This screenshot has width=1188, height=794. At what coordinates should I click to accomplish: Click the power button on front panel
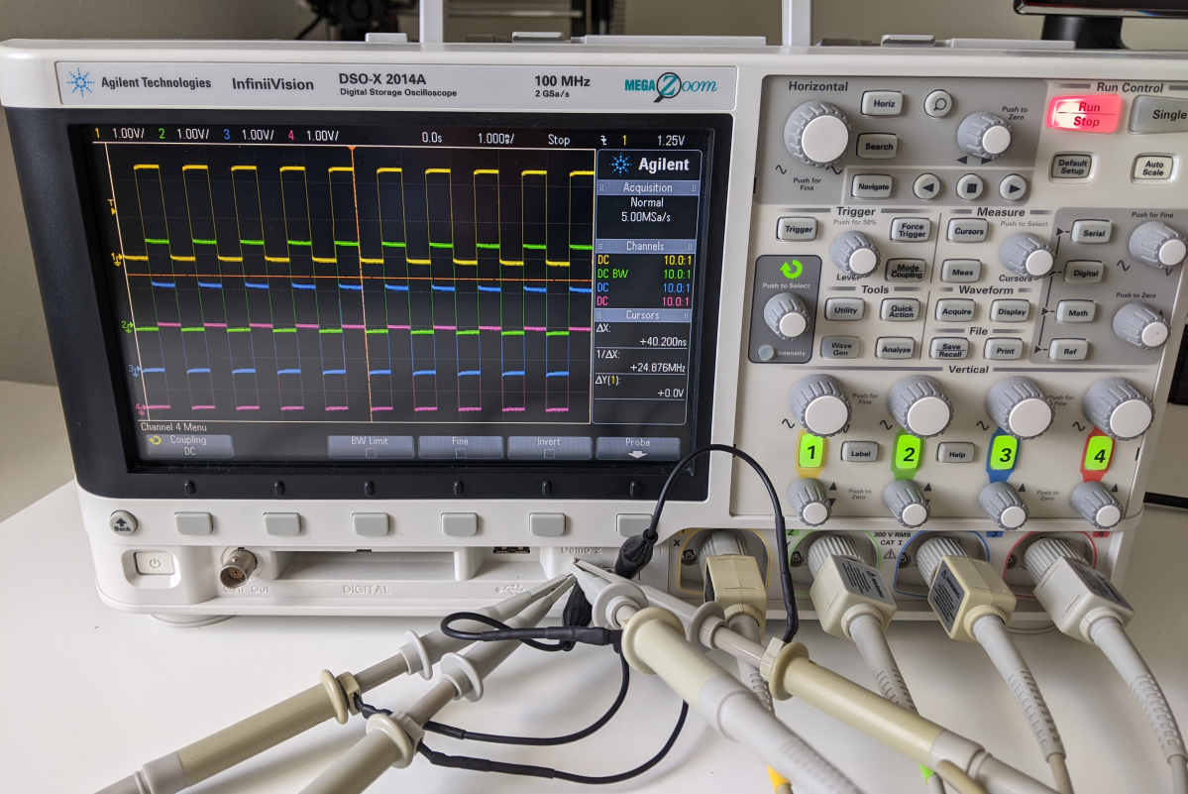(x=155, y=563)
